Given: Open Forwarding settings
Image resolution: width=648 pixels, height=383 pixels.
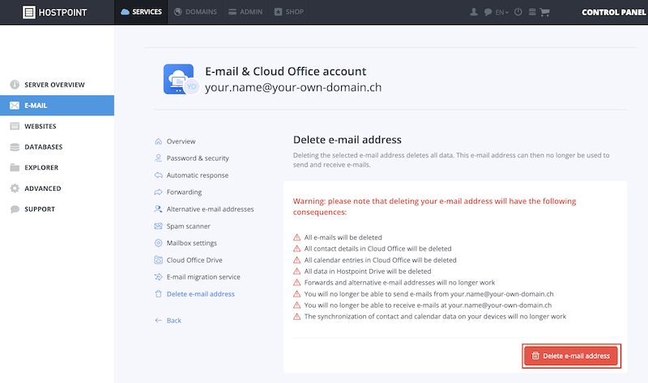Looking at the screenshot, I should [x=178, y=192].
